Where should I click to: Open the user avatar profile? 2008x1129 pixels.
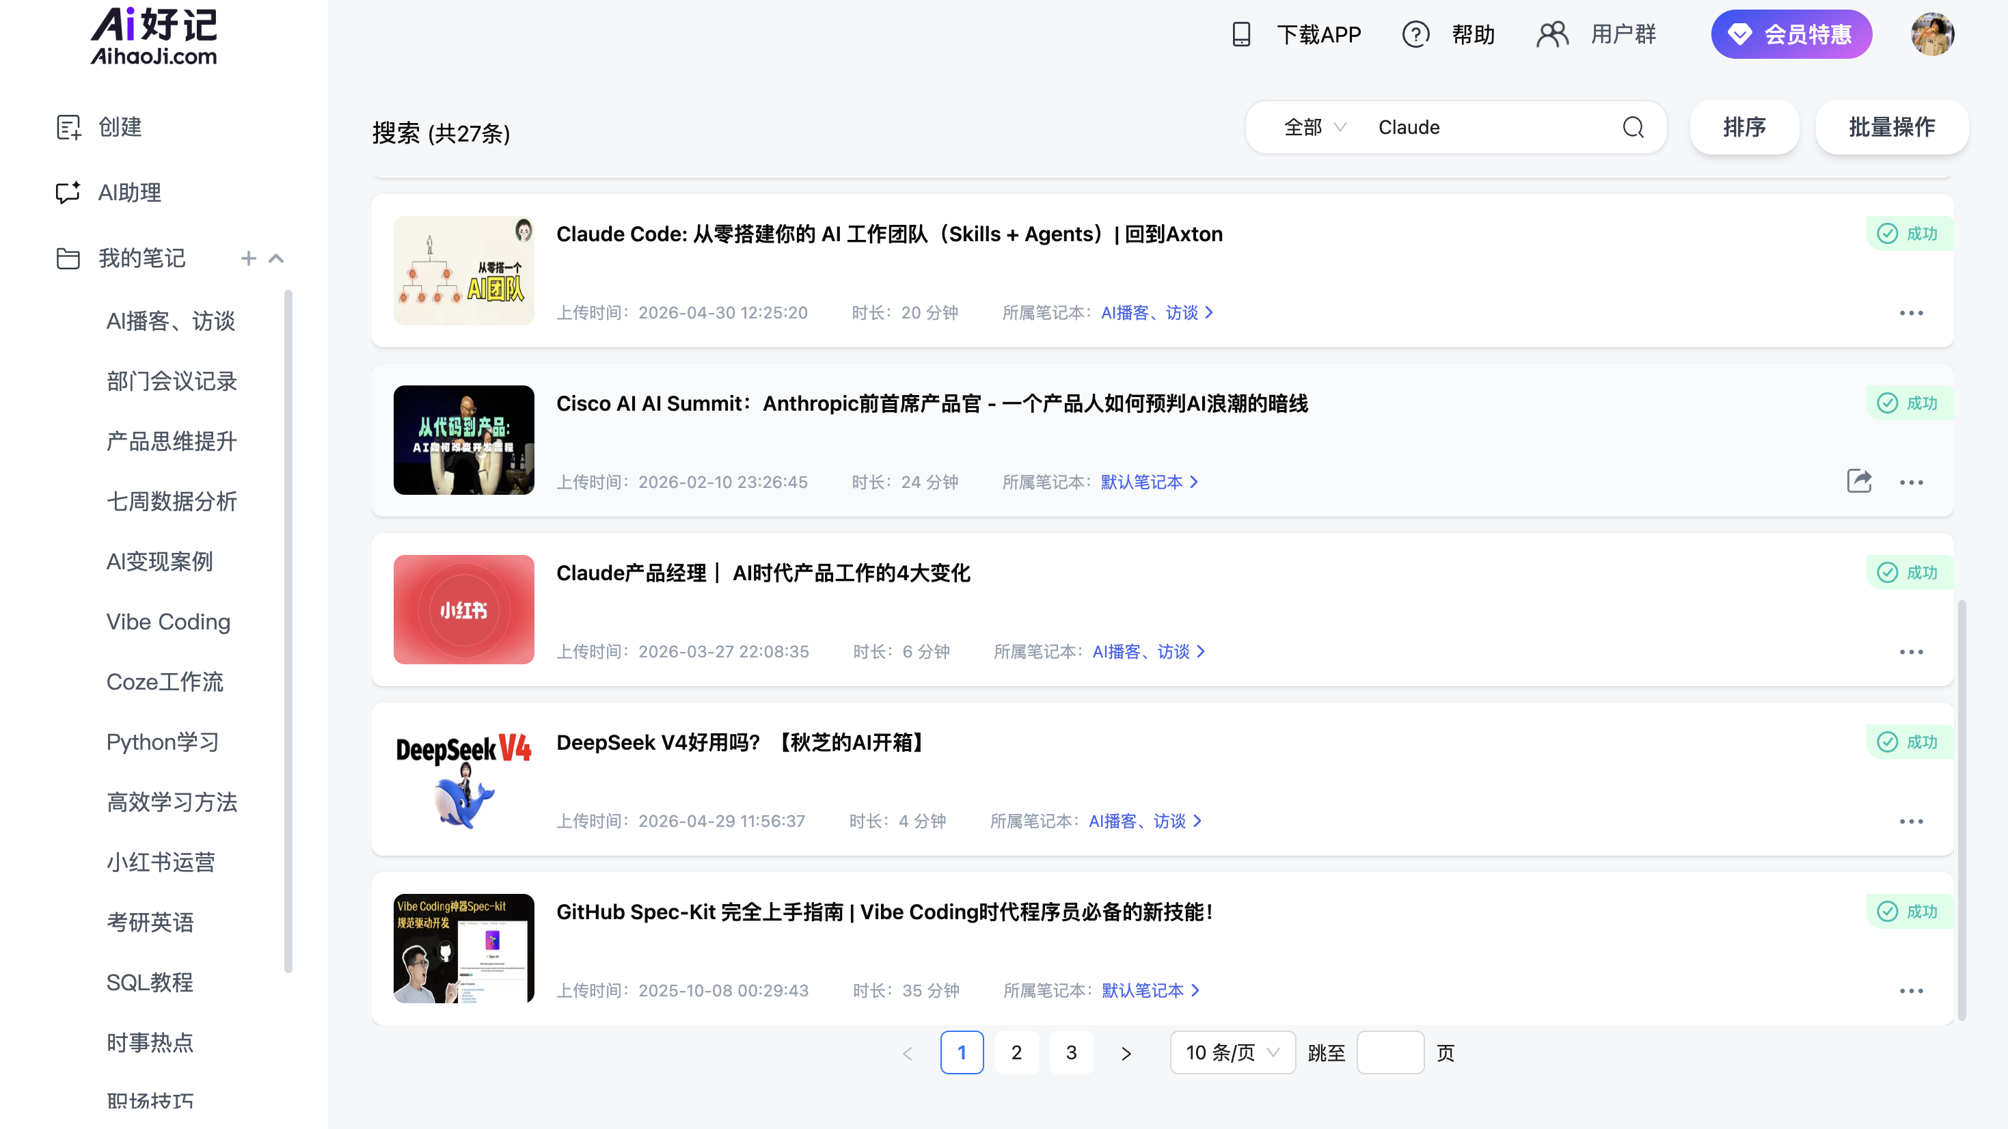click(1932, 34)
